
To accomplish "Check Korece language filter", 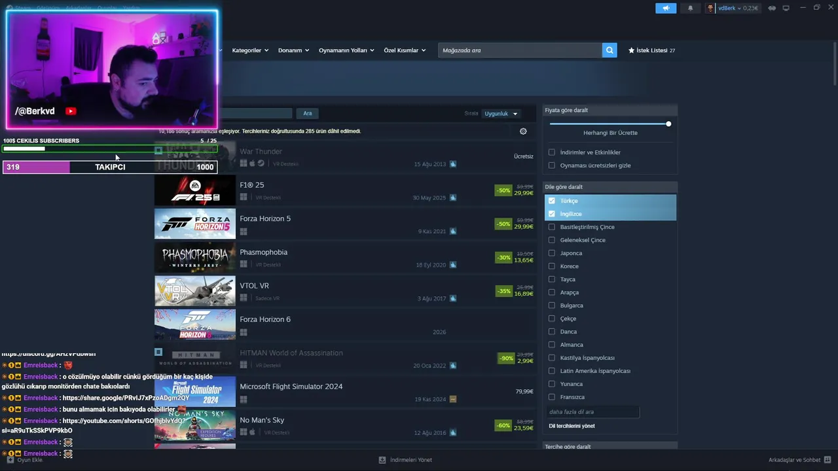I will (x=551, y=266).
